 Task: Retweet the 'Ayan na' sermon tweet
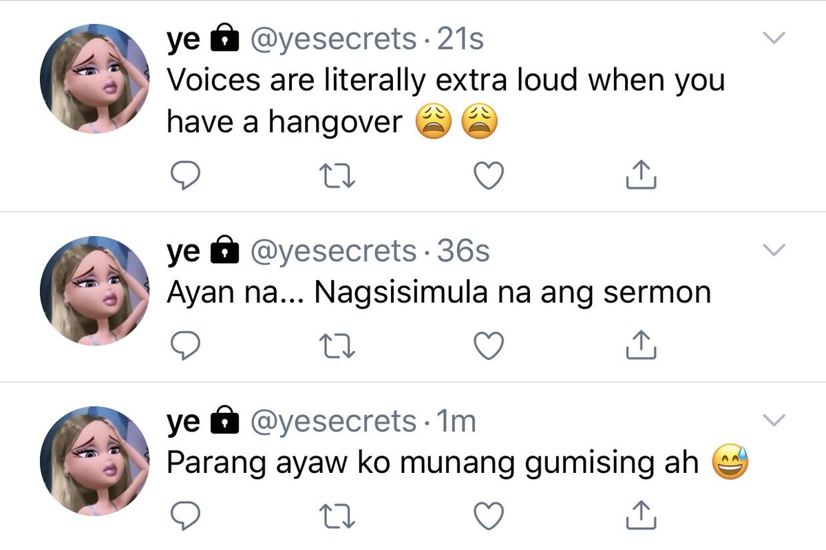click(338, 346)
